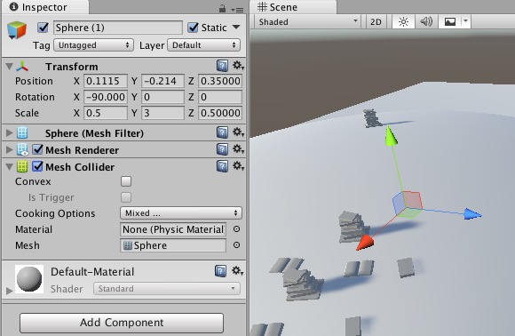Toggle the 2D view button

pyautogui.click(x=376, y=22)
